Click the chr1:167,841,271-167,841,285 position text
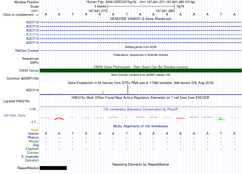 [167, 2]
